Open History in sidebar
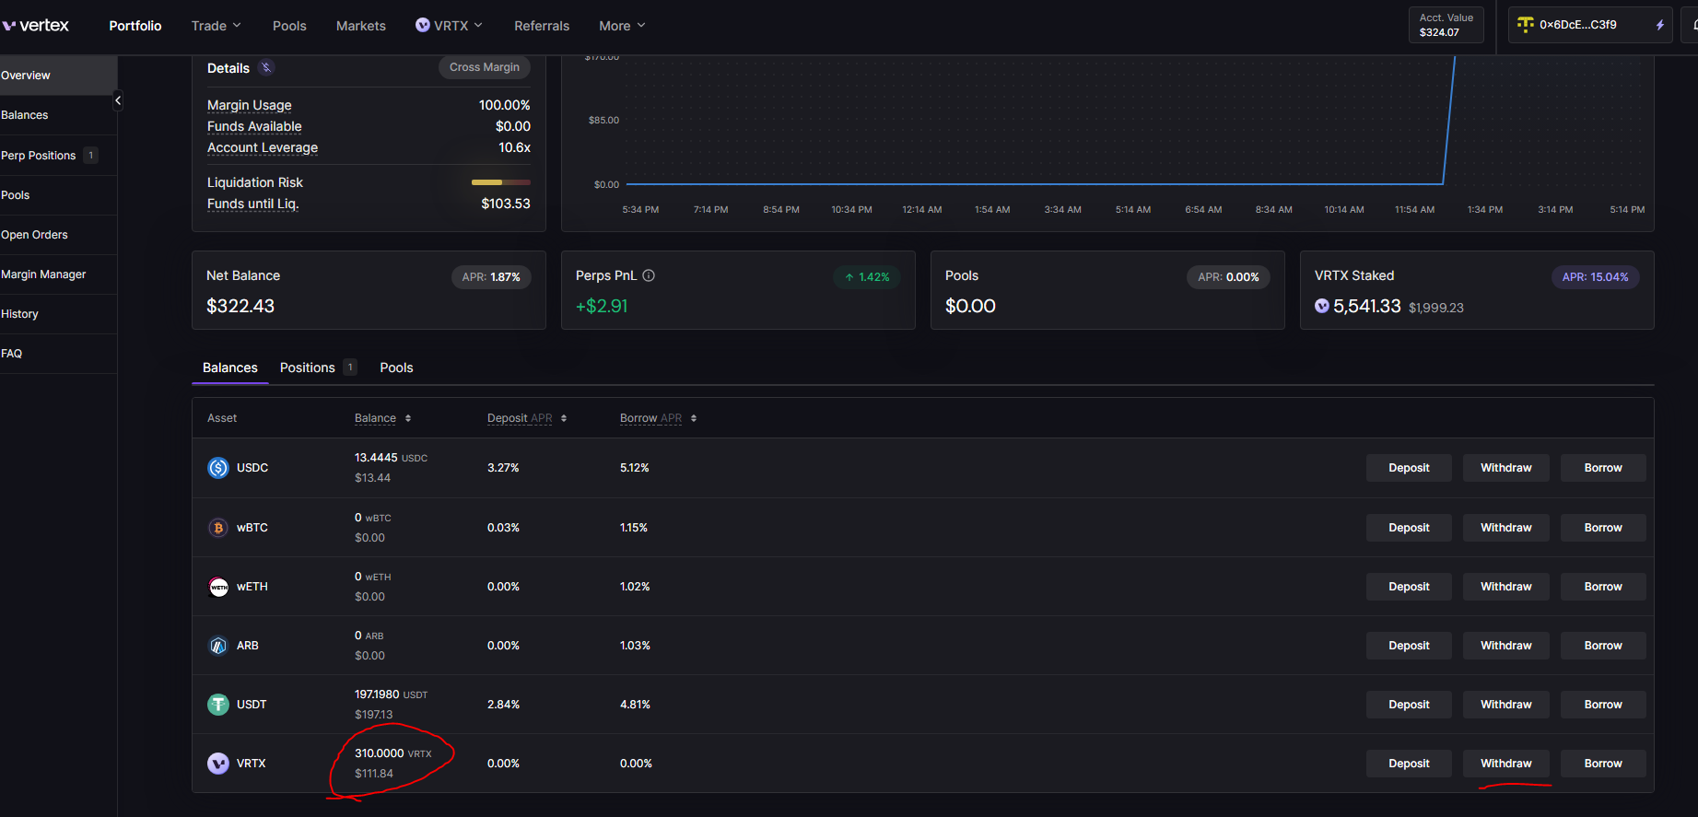Image resolution: width=1698 pixels, height=817 pixels. click(58, 314)
